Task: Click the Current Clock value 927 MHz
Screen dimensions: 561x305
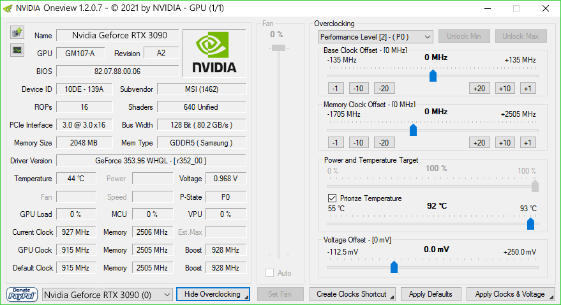Action: click(76, 232)
